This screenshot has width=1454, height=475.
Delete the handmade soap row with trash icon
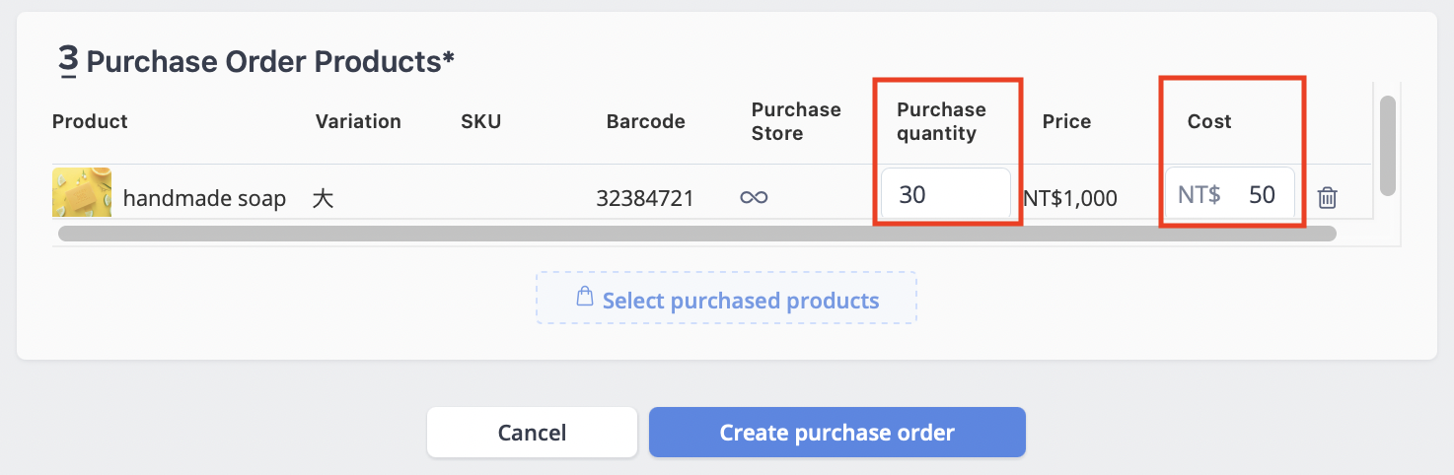pos(1328,197)
